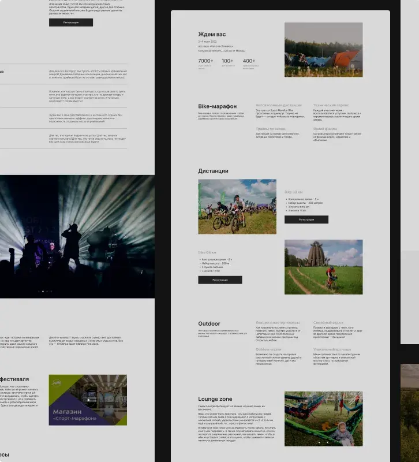
Task: Click the Outdoor section heading
Action: (x=209, y=324)
